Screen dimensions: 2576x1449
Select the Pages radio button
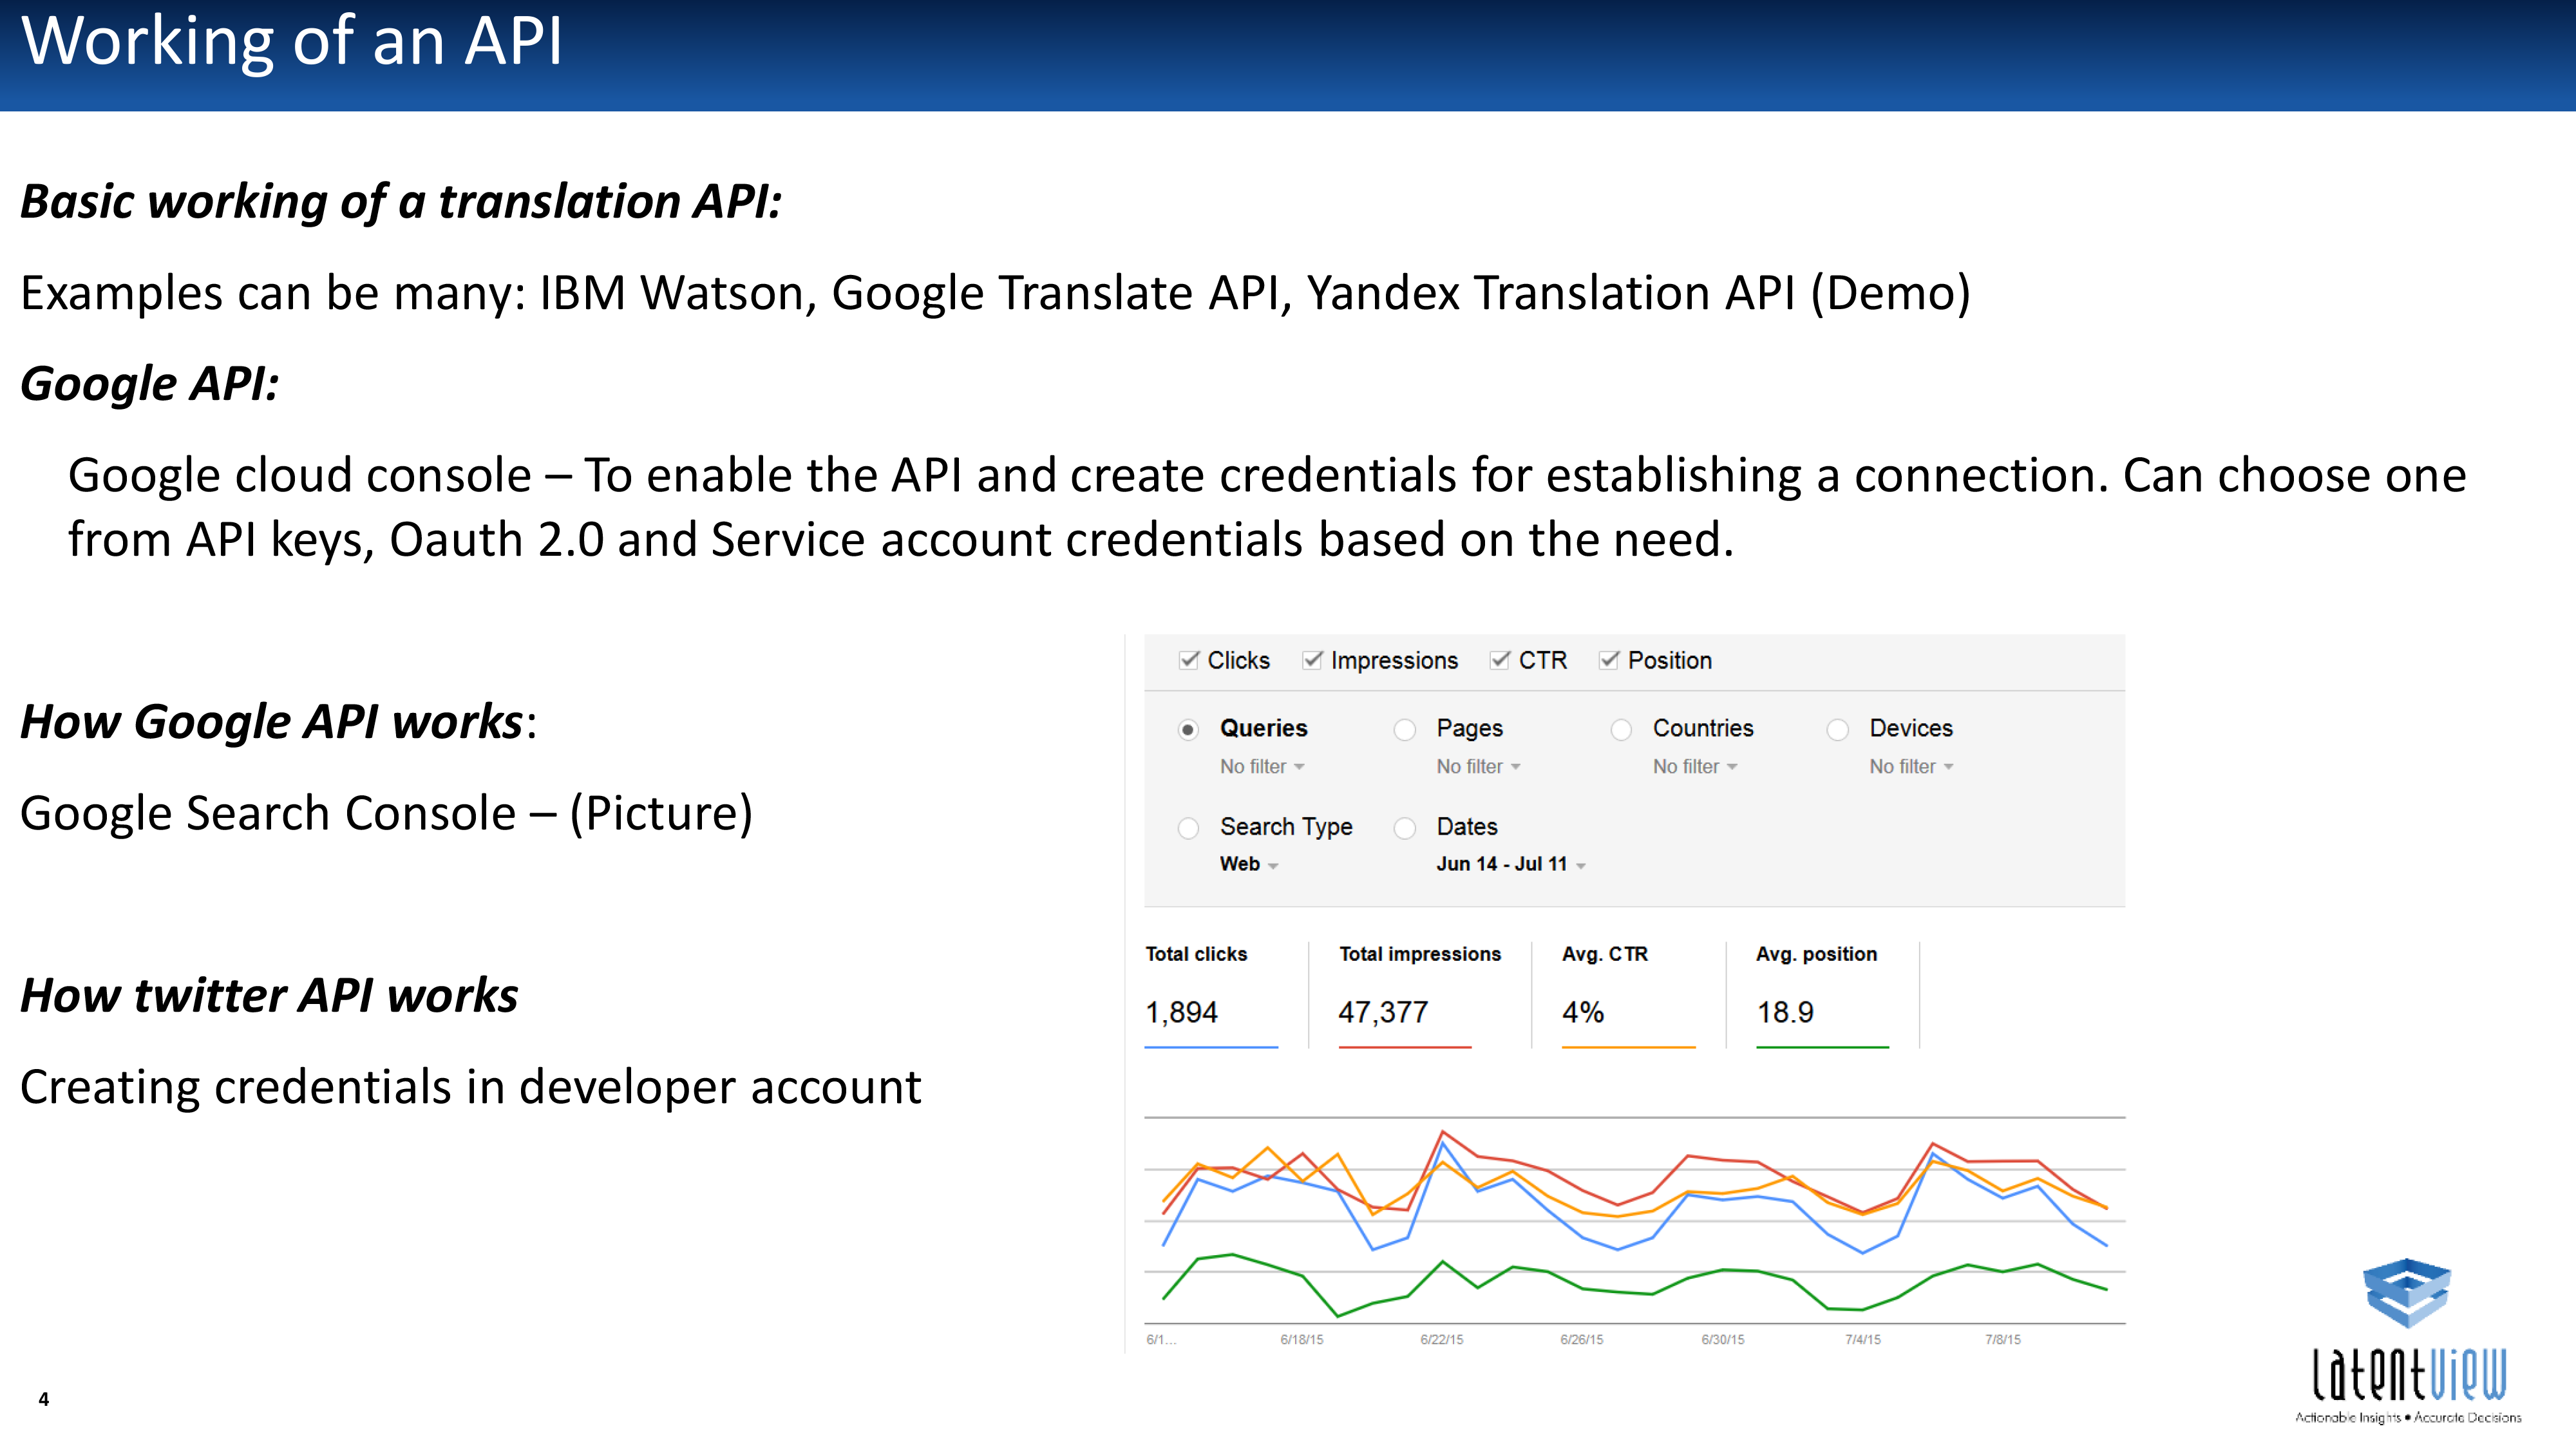[1405, 730]
